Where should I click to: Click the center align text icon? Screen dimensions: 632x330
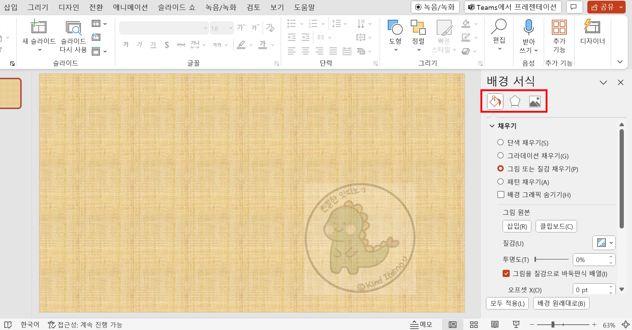[306, 51]
